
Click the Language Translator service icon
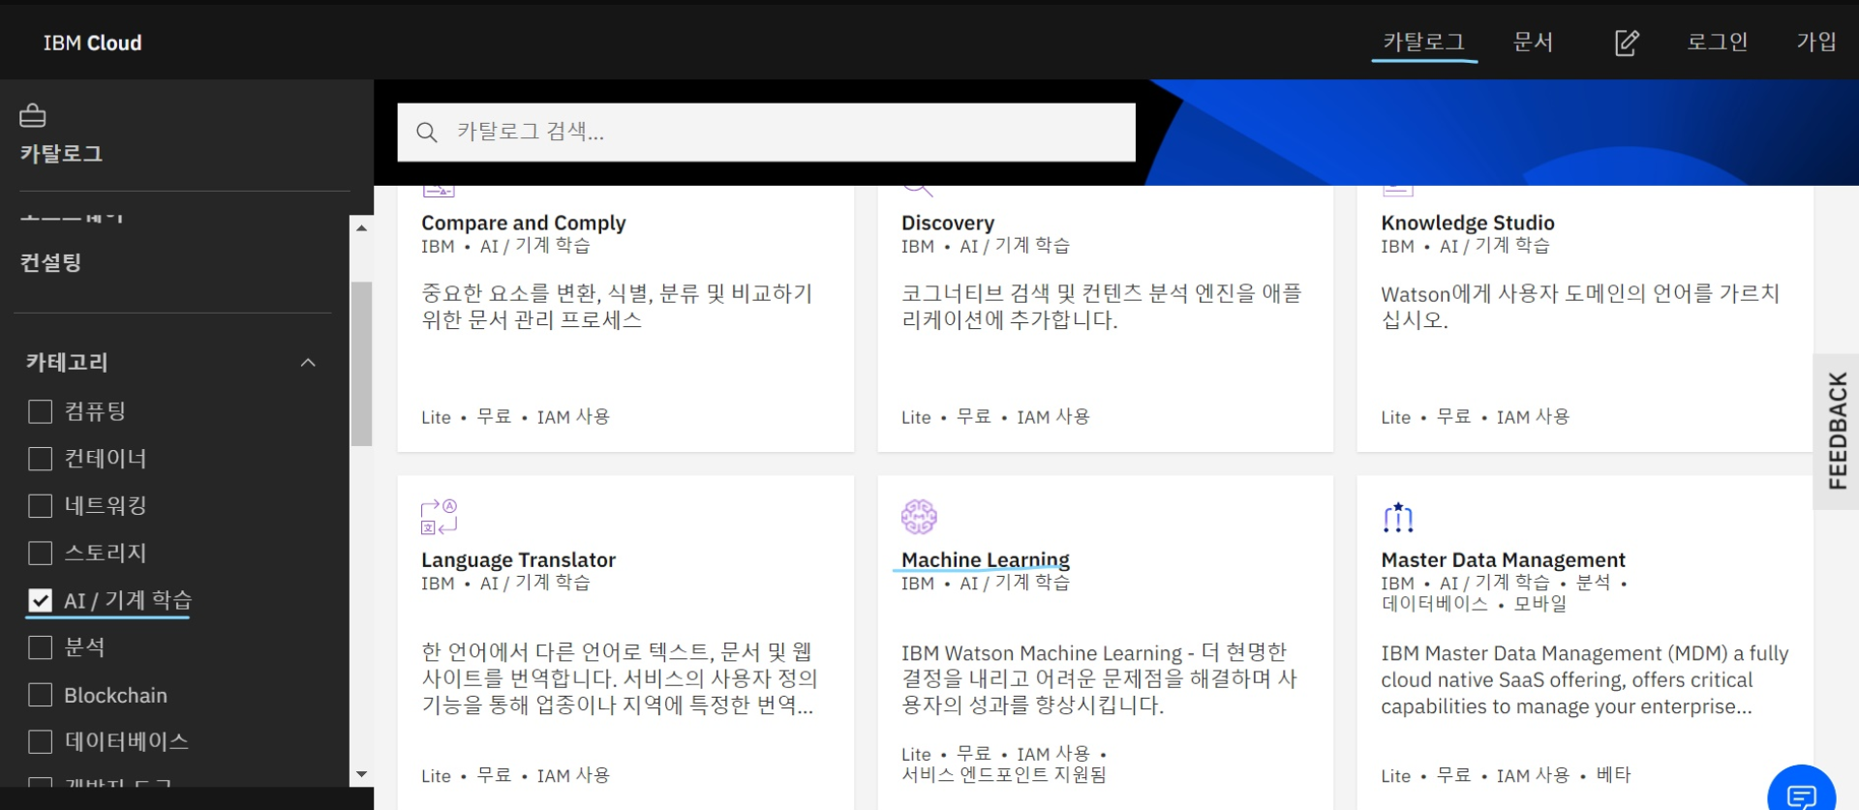tap(439, 517)
